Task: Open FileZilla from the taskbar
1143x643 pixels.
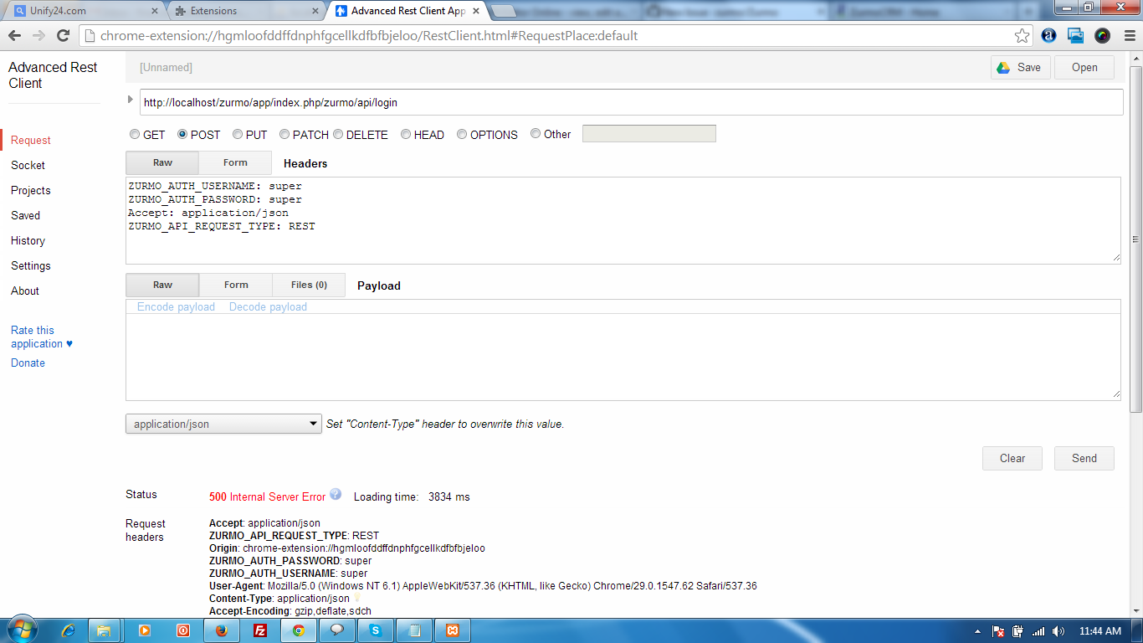Action: (259, 630)
